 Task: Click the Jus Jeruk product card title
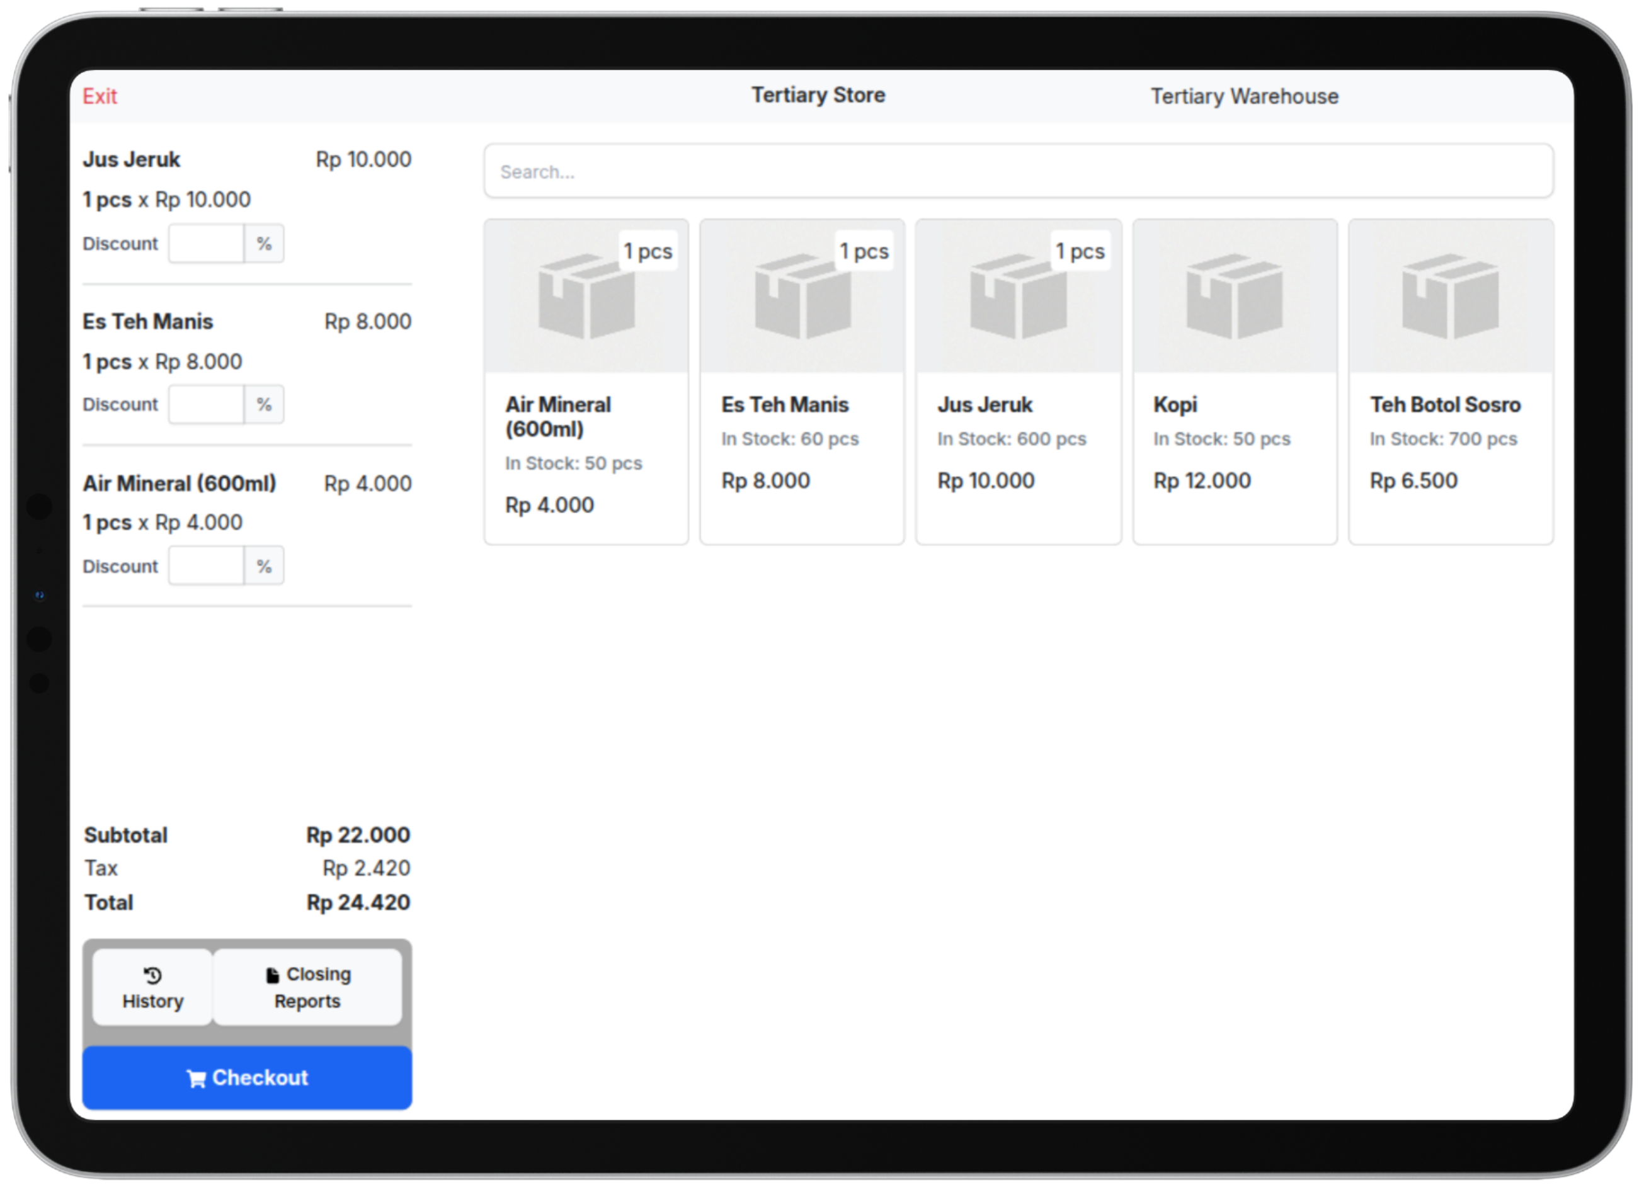point(985,404)
